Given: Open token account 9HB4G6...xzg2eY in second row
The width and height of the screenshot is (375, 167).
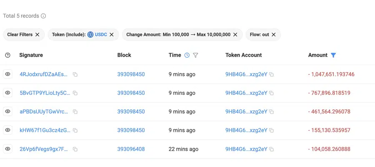Looking at the screenshot, I should click(x=246, y=93).
